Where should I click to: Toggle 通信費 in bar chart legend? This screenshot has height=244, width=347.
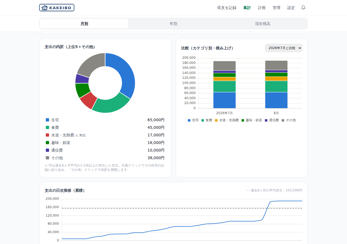coord(272,120)
